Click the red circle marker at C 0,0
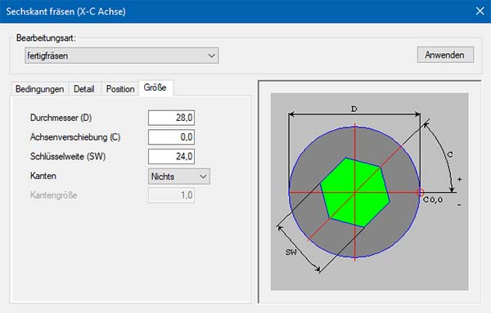Screen dimensions: 491x313 [x=420, y=192]
